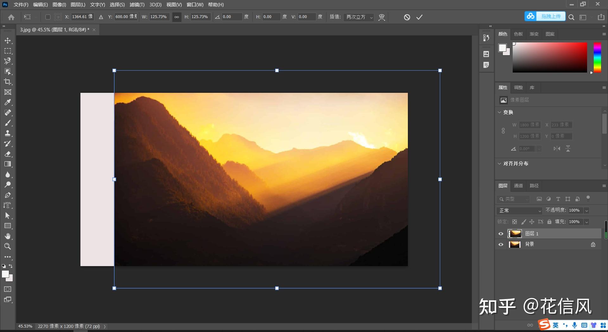This screenshot has width=608, height=332.
Task: Select the Zoom tool
Action: coord(8,246)
